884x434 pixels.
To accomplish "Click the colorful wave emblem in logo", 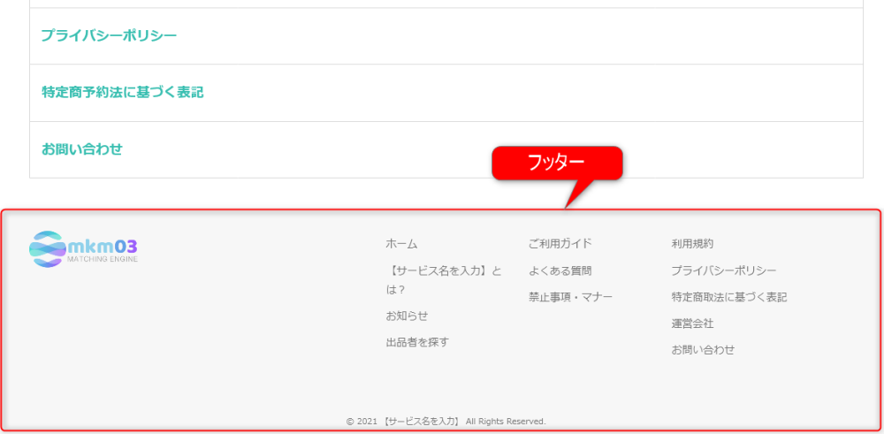I will [48, 248].
